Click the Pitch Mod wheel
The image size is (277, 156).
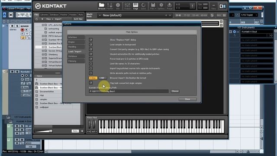tap(90, 124)
